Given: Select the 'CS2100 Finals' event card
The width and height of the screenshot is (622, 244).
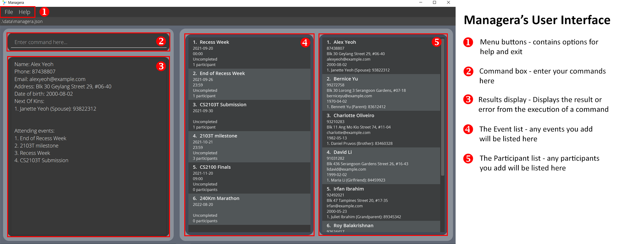Looking at the screenshot, I should pos(249,178).
